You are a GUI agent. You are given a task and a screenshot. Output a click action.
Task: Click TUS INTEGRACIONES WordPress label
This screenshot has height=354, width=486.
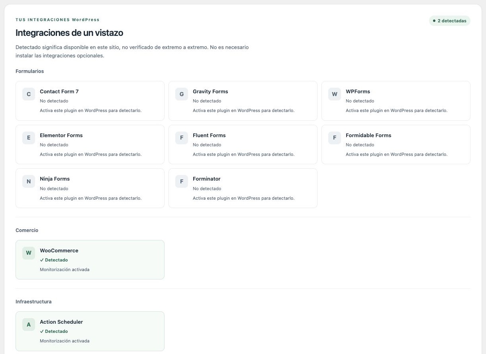click(x=57, y=20)
